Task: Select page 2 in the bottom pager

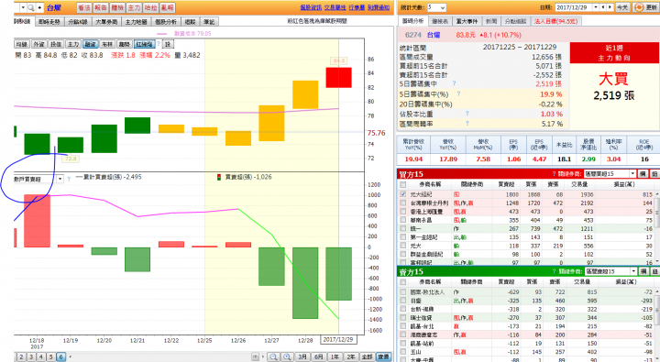Action: tap(22, 357)
